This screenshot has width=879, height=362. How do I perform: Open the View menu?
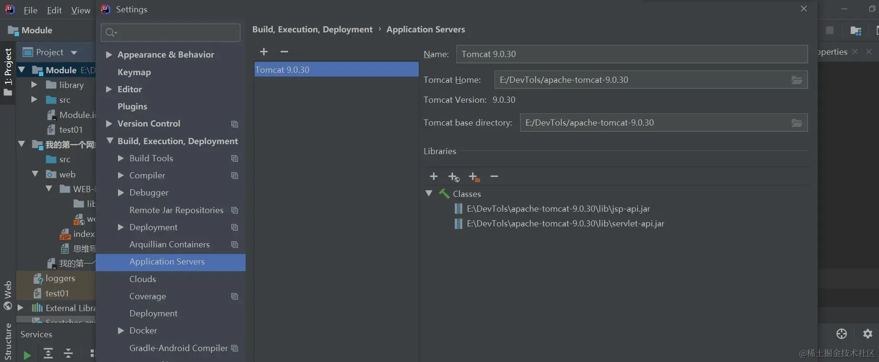click(80, 10)
